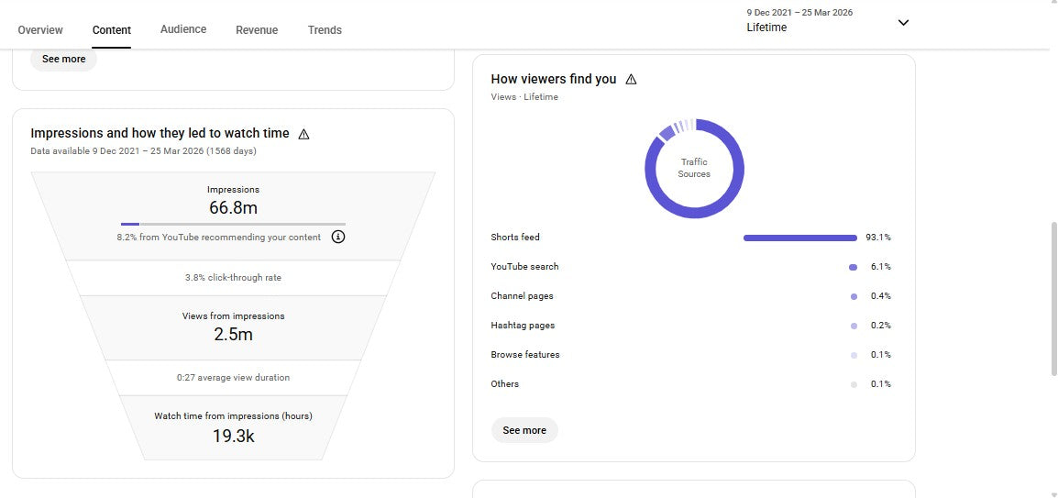Click the Shorts feed 93.1% bar
This screenshot has height=498, width=1058.
coord(800,238)
